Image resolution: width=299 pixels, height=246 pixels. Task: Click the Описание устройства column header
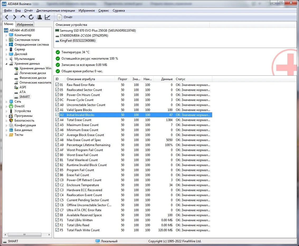click(132, 25)
